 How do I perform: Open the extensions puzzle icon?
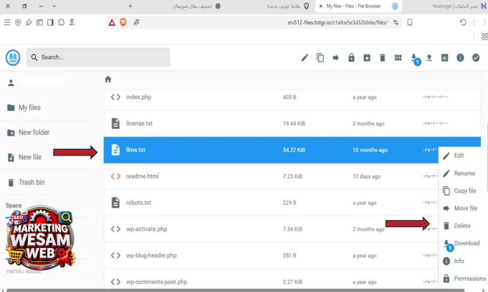[61, 22]
